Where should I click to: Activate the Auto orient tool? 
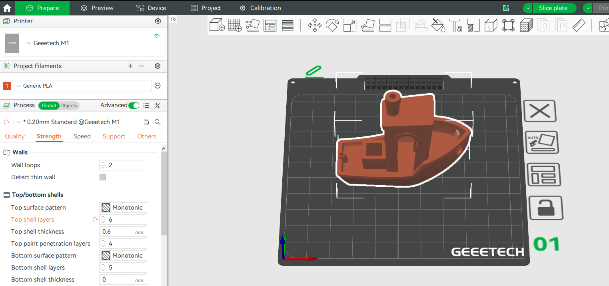point(253,25)
